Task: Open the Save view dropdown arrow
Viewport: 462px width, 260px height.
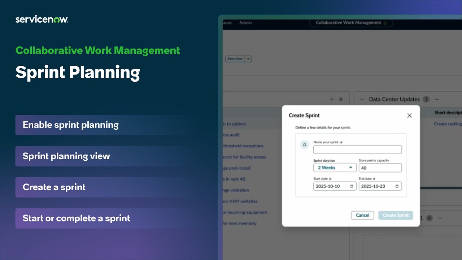Action: 248,59
